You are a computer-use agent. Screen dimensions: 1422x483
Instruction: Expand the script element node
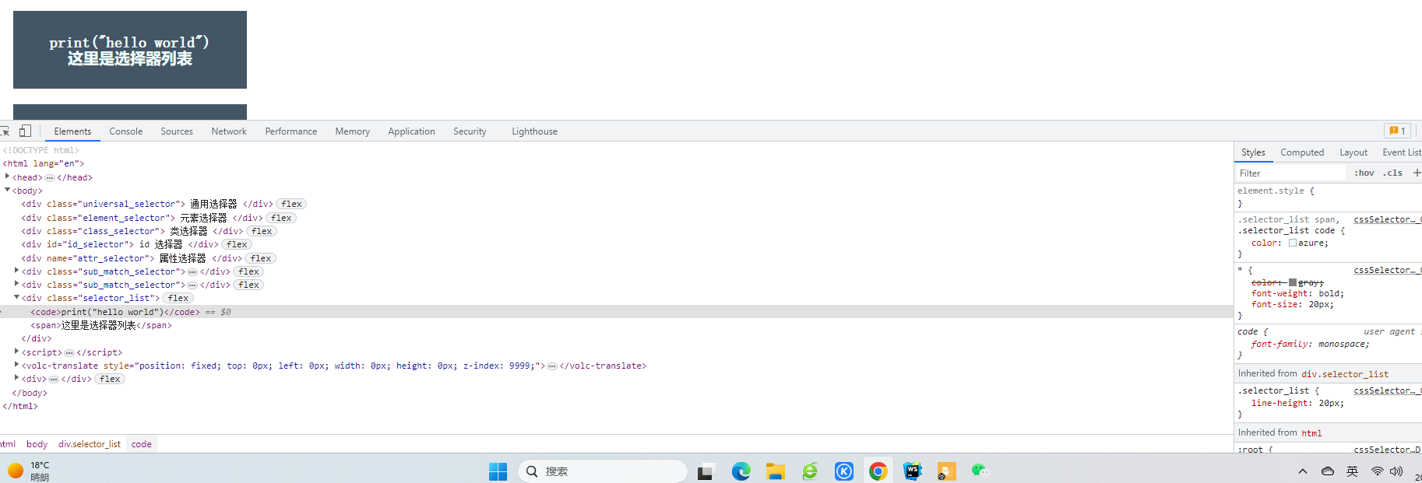coord(16,352)
